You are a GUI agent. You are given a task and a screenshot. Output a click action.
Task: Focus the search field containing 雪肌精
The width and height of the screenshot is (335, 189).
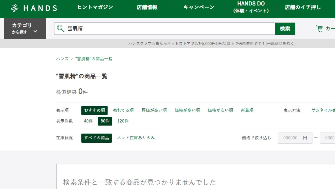(x=165, y=29)
